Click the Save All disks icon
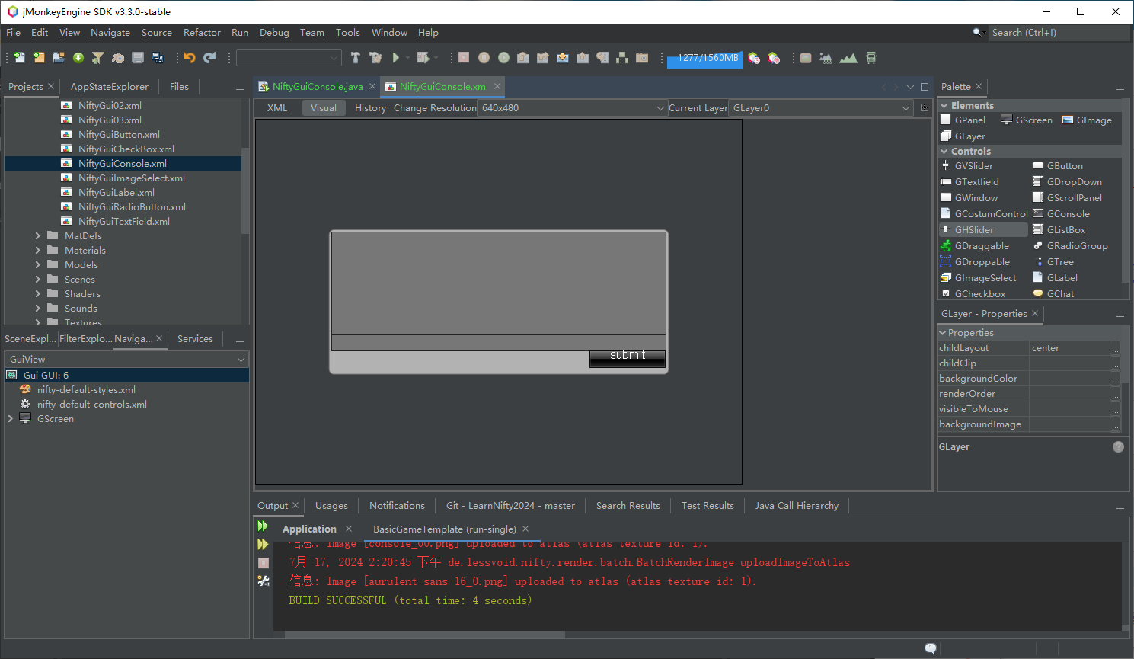Viewport: 1134px width, 659px height. tap(158, 58)
